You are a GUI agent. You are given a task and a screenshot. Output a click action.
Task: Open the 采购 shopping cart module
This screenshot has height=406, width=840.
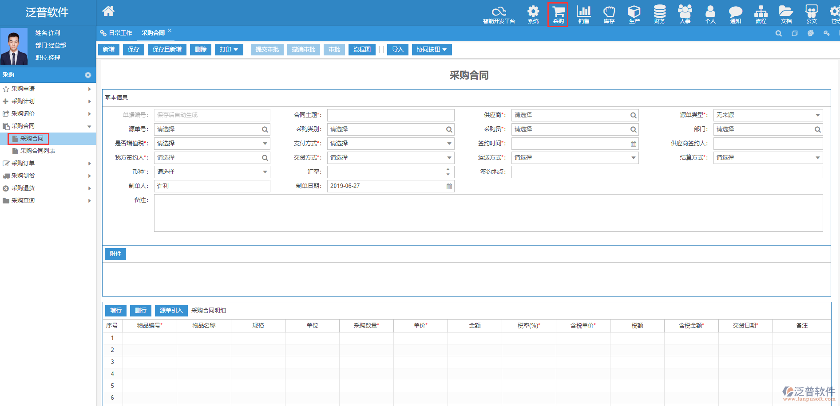558,14
